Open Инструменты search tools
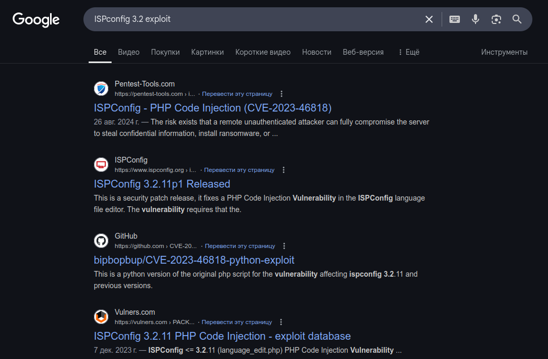This screenshot has width=548, height=359. [x=504, y=52]
